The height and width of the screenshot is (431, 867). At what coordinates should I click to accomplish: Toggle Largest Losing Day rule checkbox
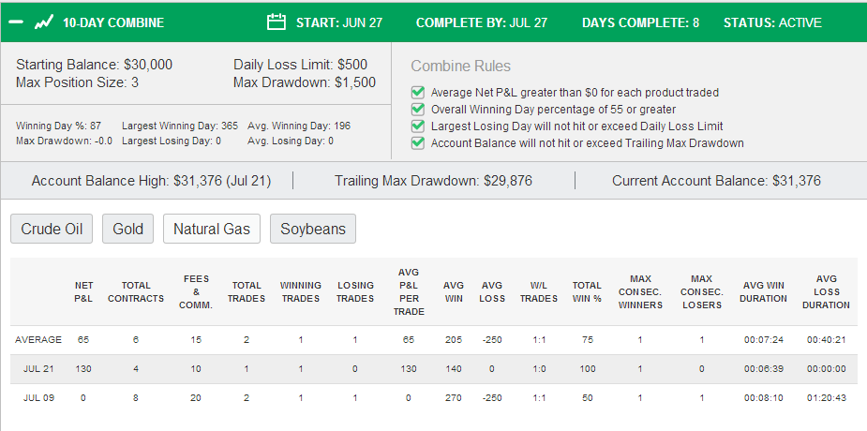(418, 126)
